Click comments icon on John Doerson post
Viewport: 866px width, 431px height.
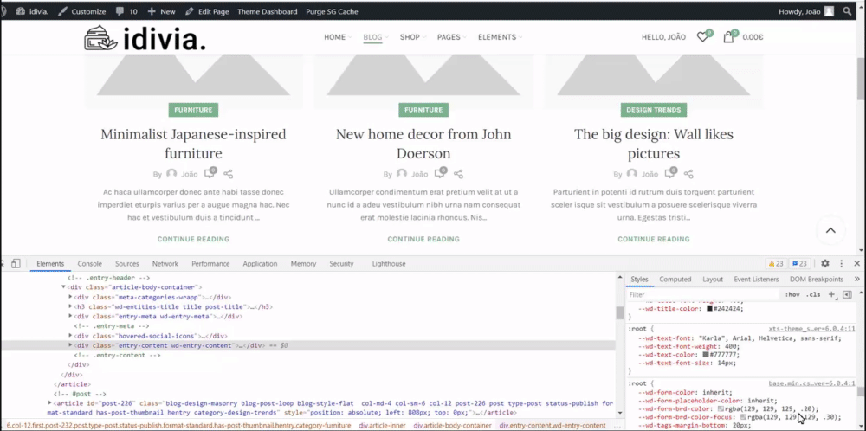(440, 173)
